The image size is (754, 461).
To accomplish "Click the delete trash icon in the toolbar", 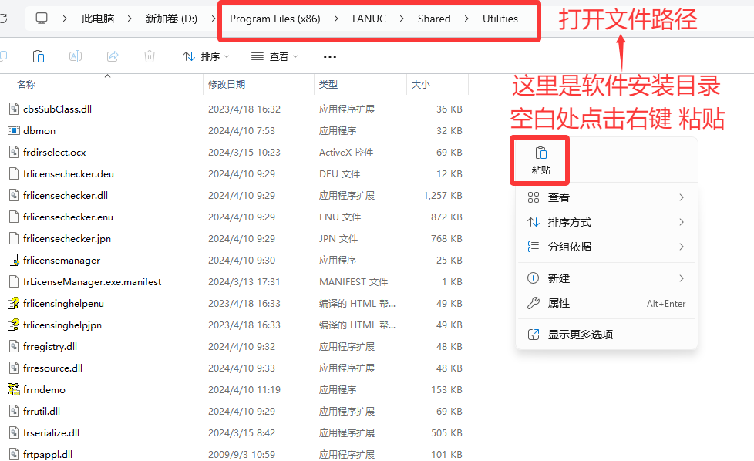I will pos(150,56).
